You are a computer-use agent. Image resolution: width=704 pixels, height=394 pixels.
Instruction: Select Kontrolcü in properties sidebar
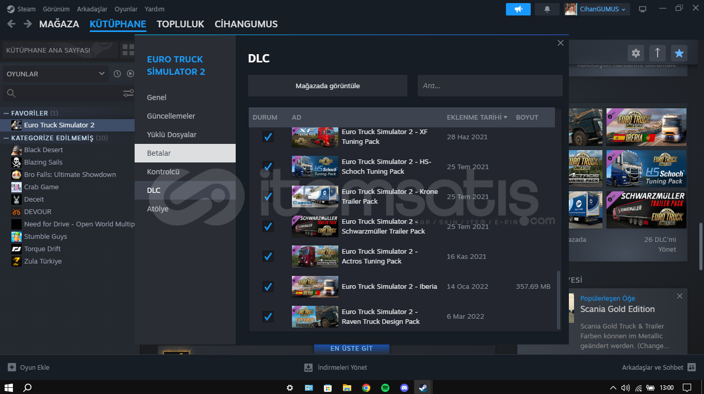click(185, 172)
